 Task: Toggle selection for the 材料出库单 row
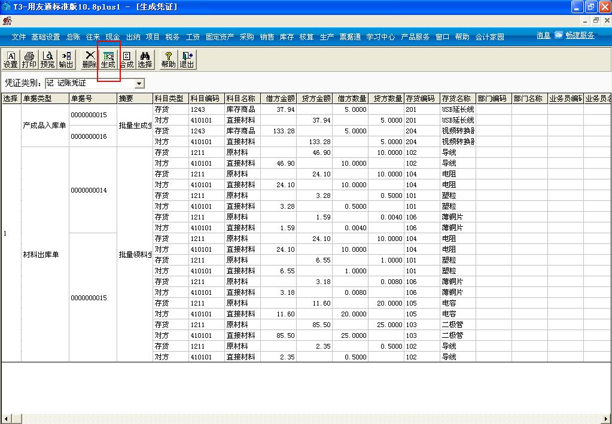tap(10, 252)
